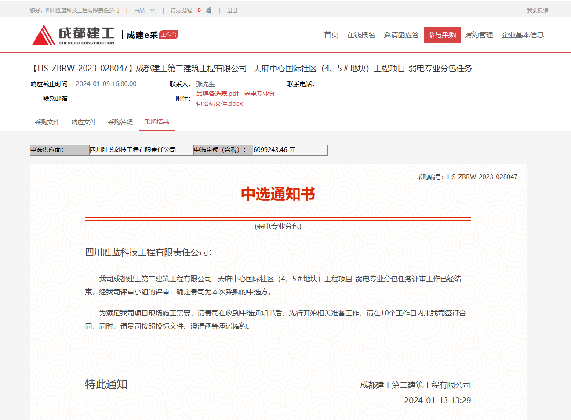The image size is (571, 420).
Task: Click 成都建工第二建筑工程有限公司 signature text
Action: (x=415, y=385)
